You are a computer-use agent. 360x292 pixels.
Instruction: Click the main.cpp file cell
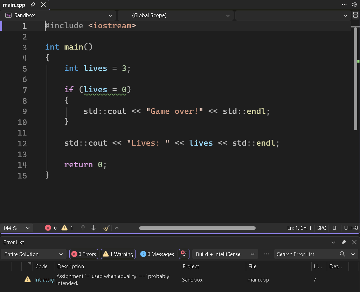click(258, 280)
